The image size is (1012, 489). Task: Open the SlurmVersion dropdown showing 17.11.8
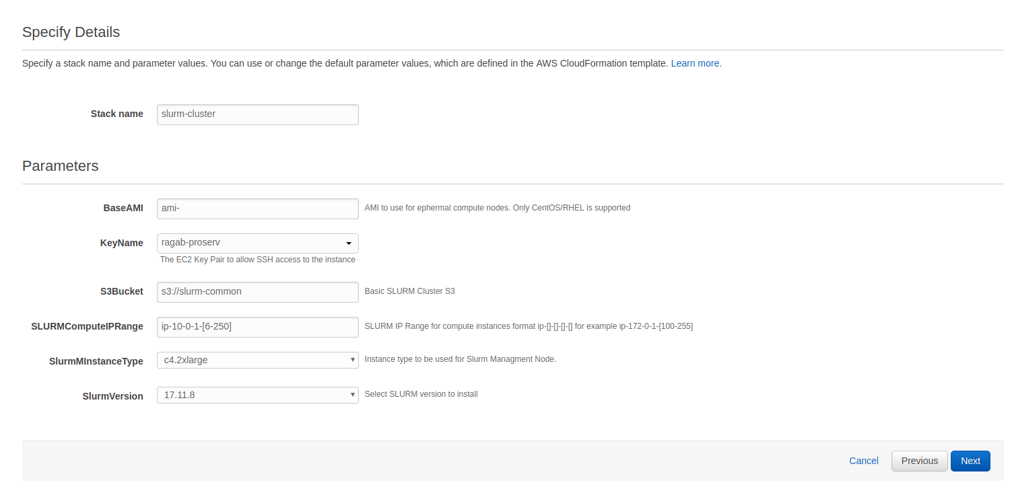257,395
